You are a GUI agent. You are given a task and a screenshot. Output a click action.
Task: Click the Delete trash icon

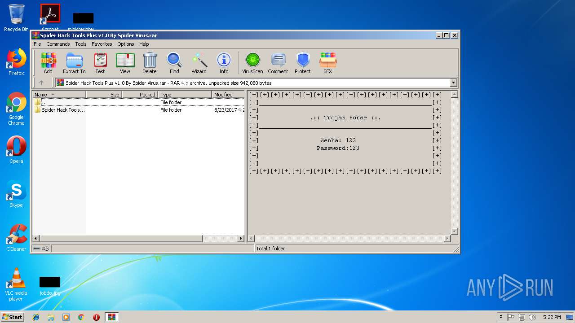pos(150,63)
